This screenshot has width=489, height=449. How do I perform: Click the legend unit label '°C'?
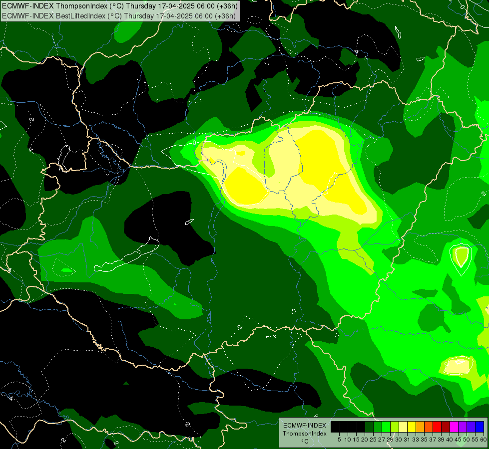point(305,442)
